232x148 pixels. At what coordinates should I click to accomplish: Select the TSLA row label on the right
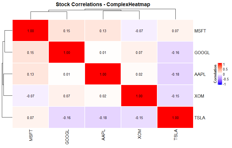pyautogui.click(x=200, y=118)
